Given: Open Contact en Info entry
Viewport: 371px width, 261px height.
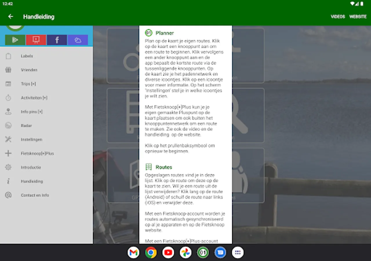Looking at the screenshot, I should pos(46,195).
